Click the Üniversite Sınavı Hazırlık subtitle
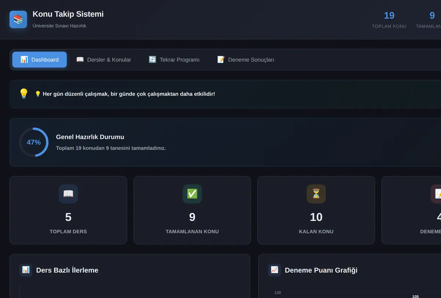This screenshot has width=441, height=298. pos(59,26)
